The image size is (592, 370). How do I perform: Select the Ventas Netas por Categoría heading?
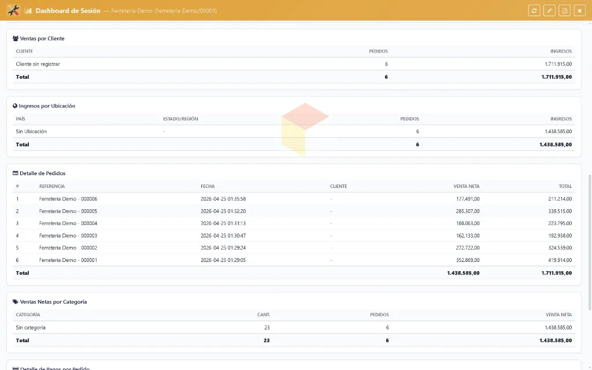click(53, 302)
